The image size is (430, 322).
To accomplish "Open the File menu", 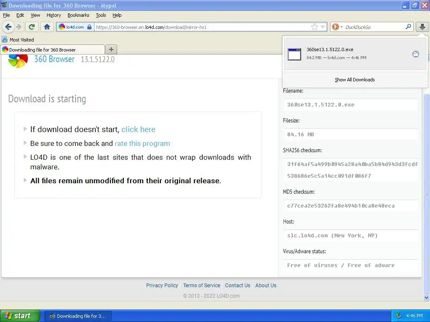I will pyautogui.click(x=6, y=15).
